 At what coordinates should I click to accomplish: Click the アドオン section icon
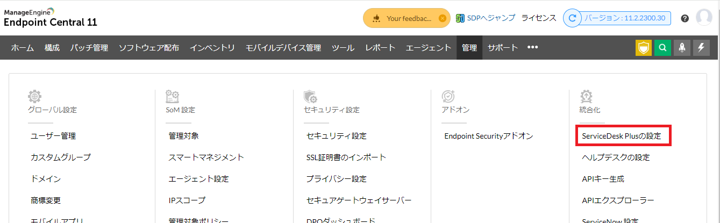point(448,97)
